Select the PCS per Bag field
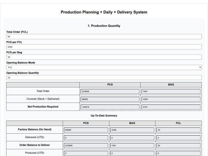The height and width of the screenshot is (156, 208). coord(104,57)
